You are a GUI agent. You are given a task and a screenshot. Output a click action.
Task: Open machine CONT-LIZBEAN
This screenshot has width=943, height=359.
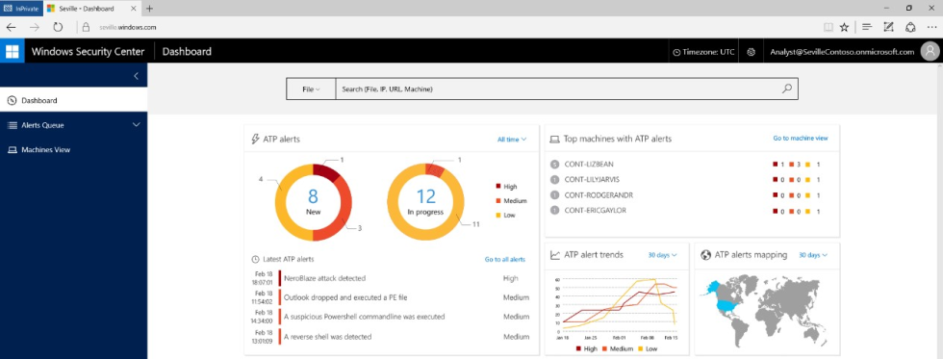589,165
